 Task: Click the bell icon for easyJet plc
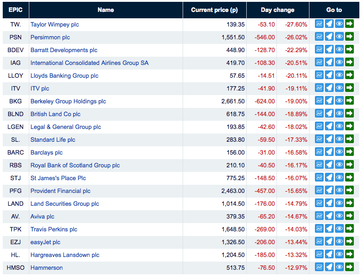click(329, 241)
